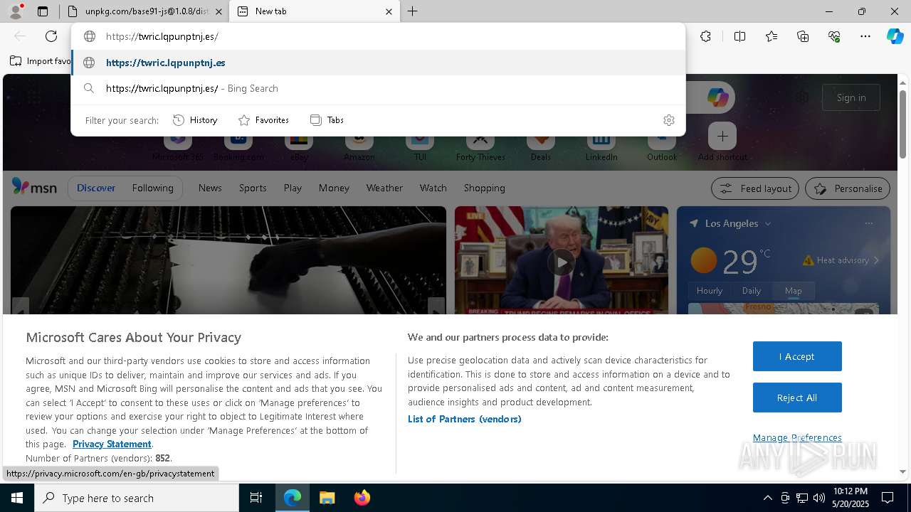
Task: Filter search suggestions by History
Action: coord(195,120)
